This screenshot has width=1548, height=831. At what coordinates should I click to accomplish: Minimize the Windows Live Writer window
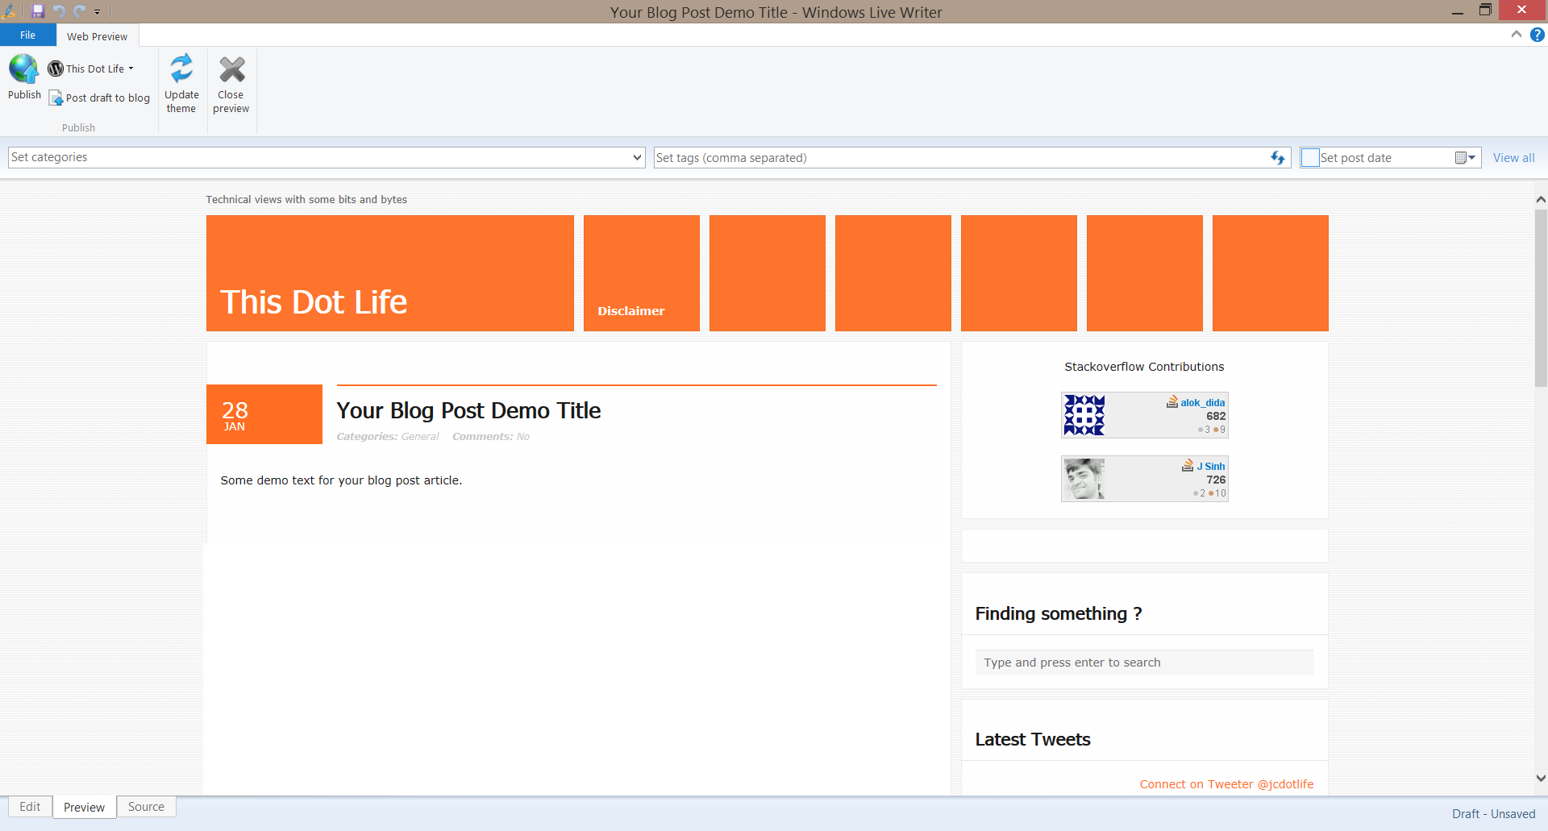point(1458,11)
